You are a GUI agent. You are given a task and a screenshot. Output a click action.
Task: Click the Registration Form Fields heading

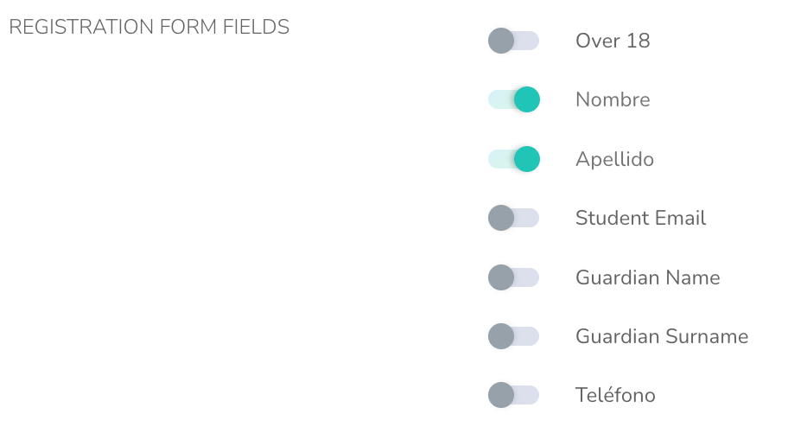[x=149, y=28]
